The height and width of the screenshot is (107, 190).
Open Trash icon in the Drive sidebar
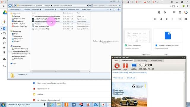click(4, 52)
